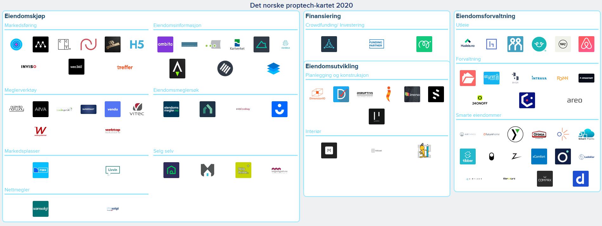Select the FINN logo under Markedsplasser

pyautogui.click(x=41, y=170)
